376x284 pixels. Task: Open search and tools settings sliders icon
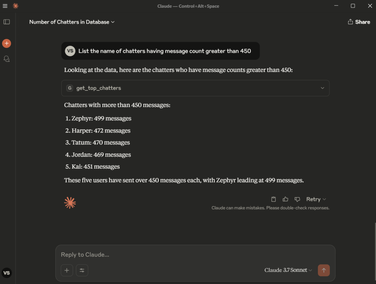[x=82, y=270]
